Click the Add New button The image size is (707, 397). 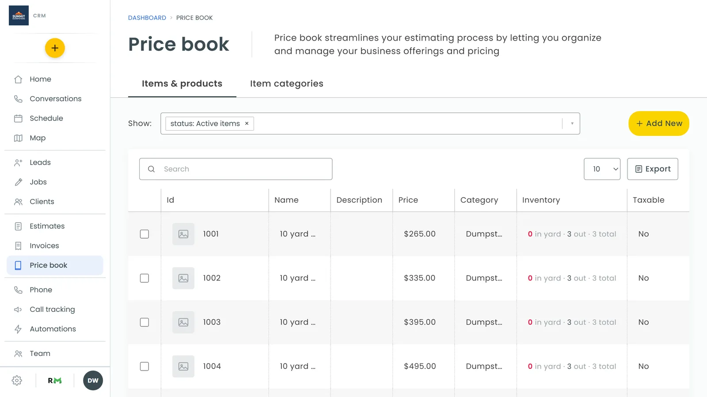[x=659, y=124]
